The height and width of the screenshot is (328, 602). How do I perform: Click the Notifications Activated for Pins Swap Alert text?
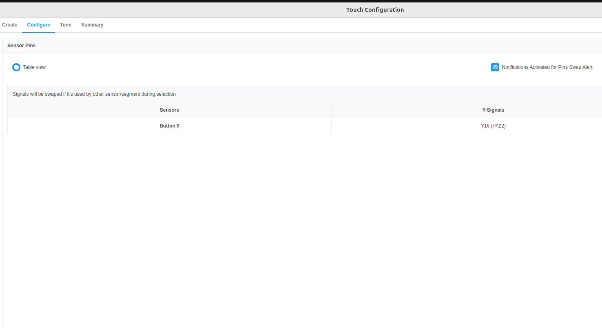547,67
